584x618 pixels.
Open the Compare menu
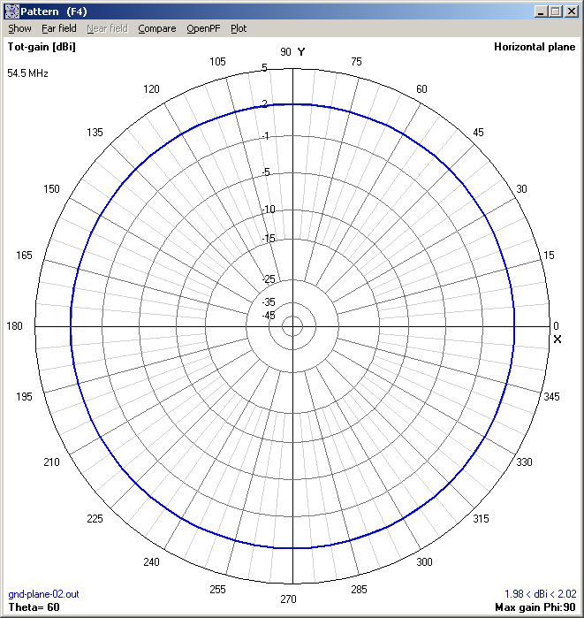click(156, 28)
